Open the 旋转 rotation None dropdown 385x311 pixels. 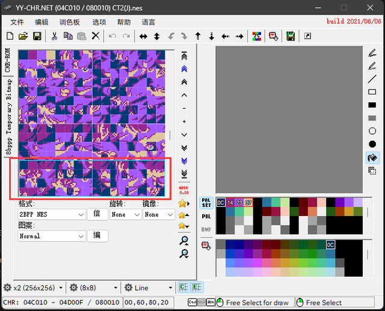coord(126,215)
